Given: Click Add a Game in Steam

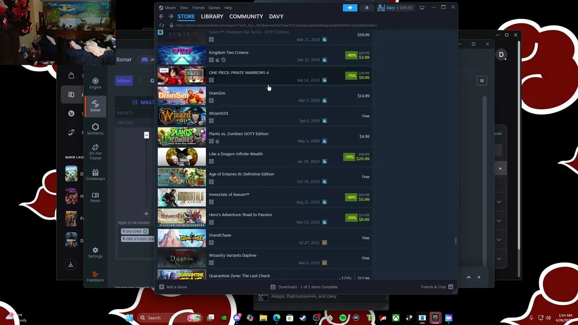Looking at the screenshot, I should pos(173,287).
